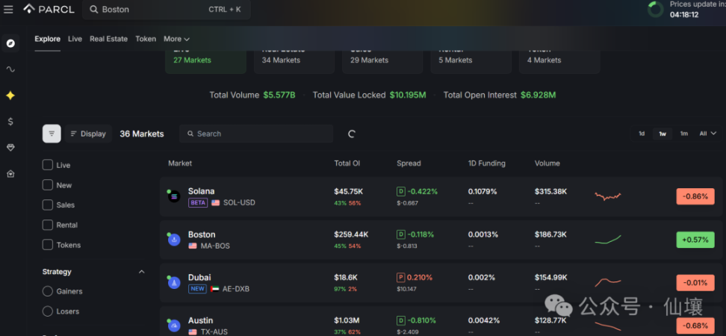Image resolution: width=726 pixels, height=336 pixels.
Task: Collapse the Strategy section chevron
Action: pos(142,272)
